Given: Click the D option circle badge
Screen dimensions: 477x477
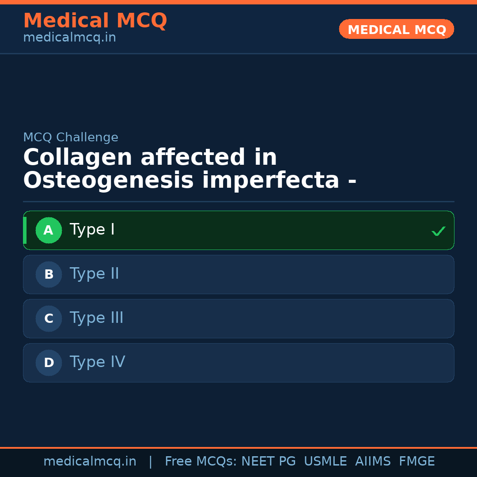Looking at the screenshot, I should [x=49, y=363].
